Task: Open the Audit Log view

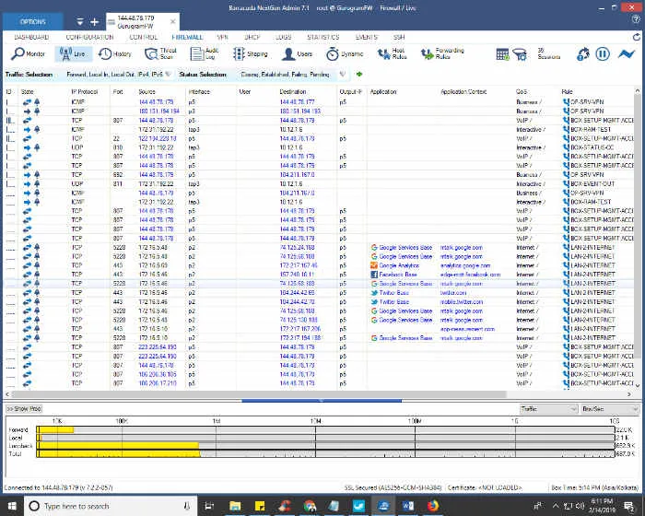Action: coord(205,53)
